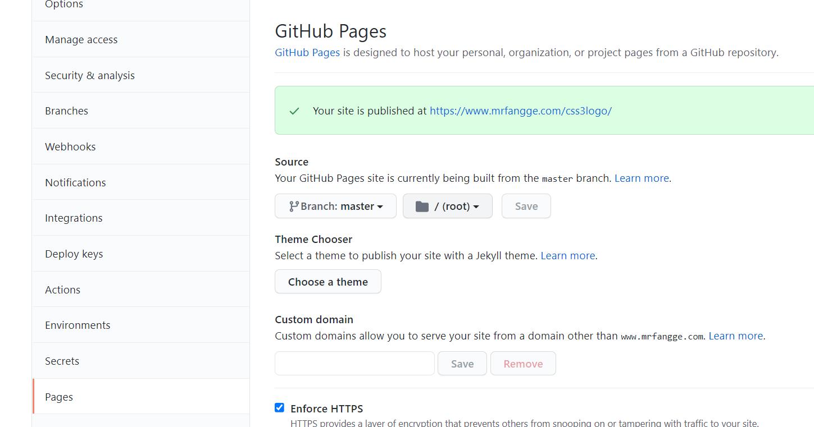814x427 pixels.
Task: Open Integrations settings
Action: [141, 218]
